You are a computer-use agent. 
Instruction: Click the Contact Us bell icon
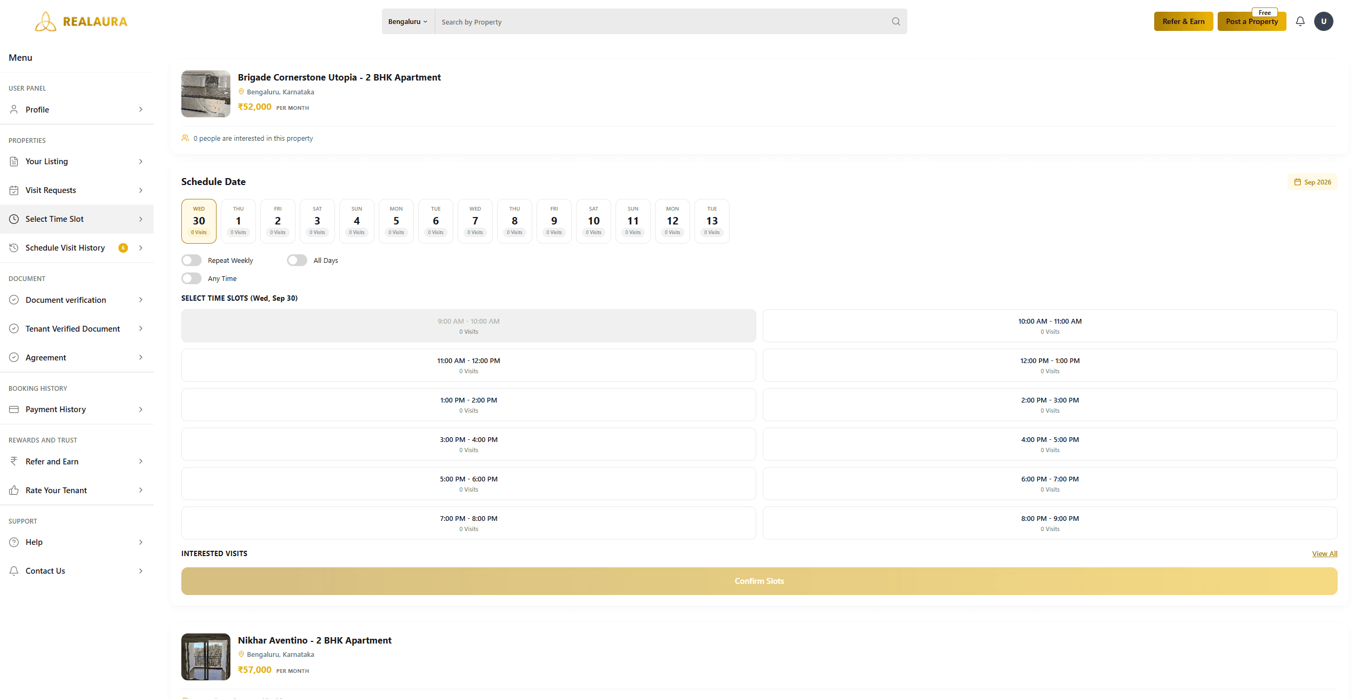click(14, 571)
